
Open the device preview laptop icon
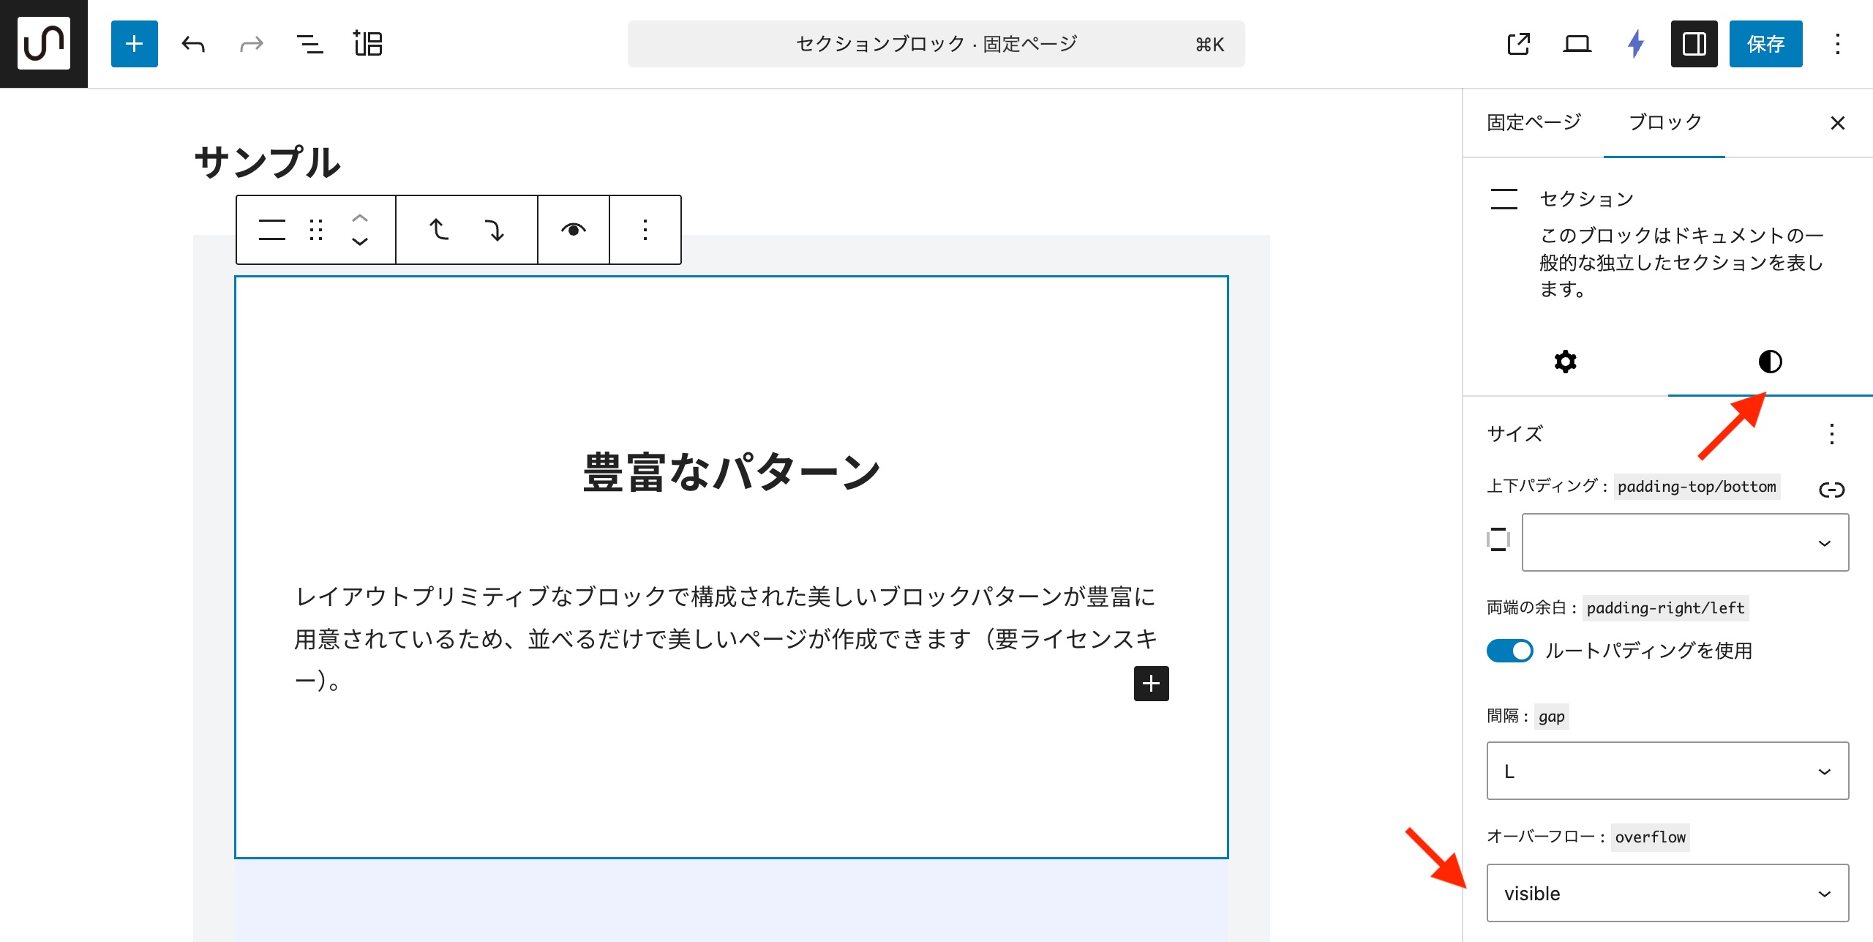click(1577, 44)
